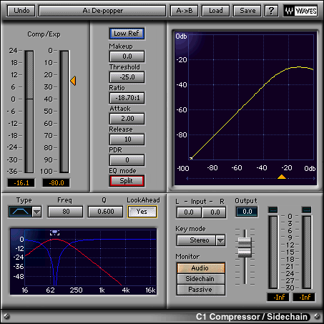Click the -80.0 peak readout
The width and height of the screenshot is (324, 324).
pos(57,183)
